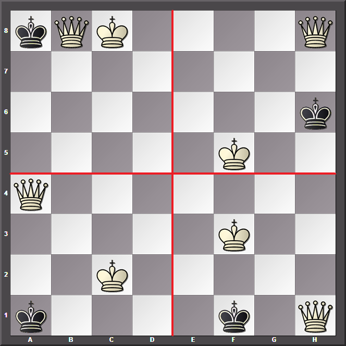Click the empty d5 square
This screenshot has width=346, height=346.
click(x=153, y=153)
